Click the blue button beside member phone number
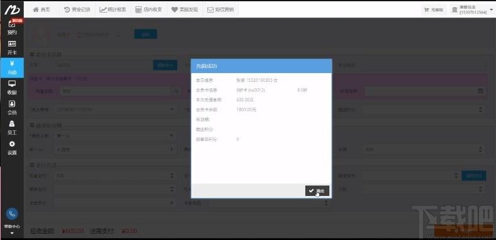 click(145, 34)
